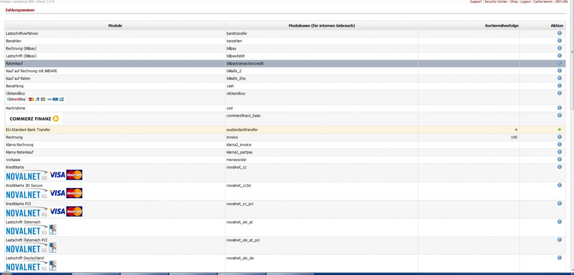Click info icon for novalnet_cc3d row
574x275 pixels.
[x=559, y=185]
